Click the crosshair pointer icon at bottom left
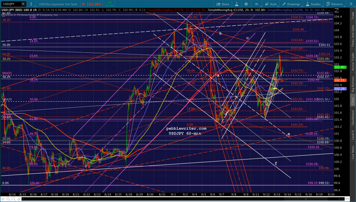Screen dimensions: 356x202 coord(2,199)
